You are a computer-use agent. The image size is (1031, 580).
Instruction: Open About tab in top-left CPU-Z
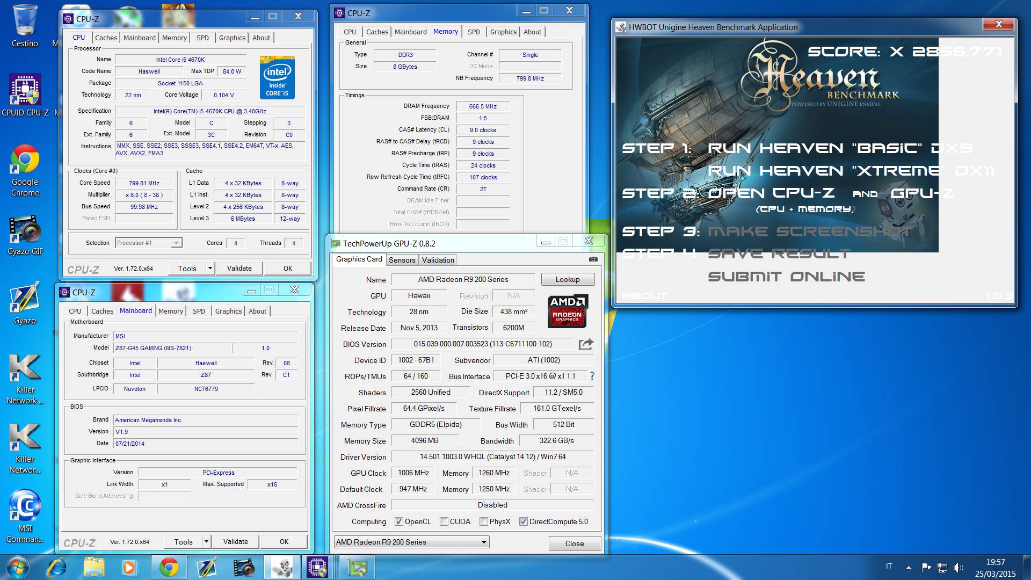261,38
